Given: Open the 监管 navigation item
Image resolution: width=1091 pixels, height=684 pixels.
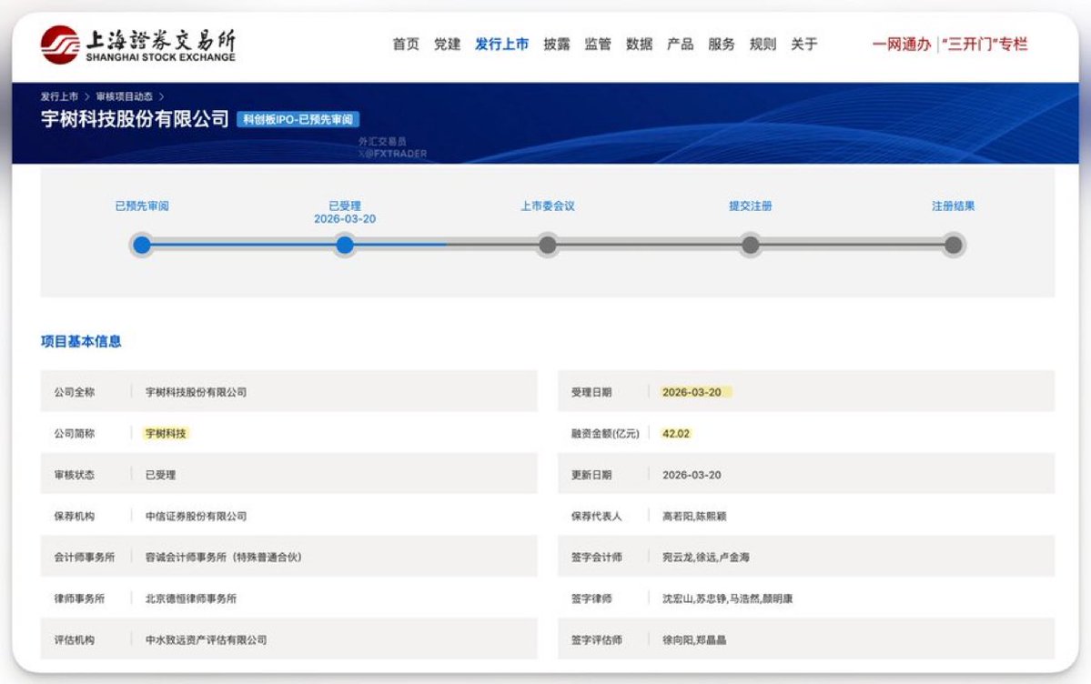Looking at the screenshot, I should tap(598, 45).
